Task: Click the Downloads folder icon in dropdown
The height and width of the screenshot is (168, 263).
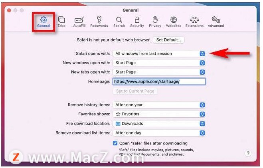Action: [118, 124]
